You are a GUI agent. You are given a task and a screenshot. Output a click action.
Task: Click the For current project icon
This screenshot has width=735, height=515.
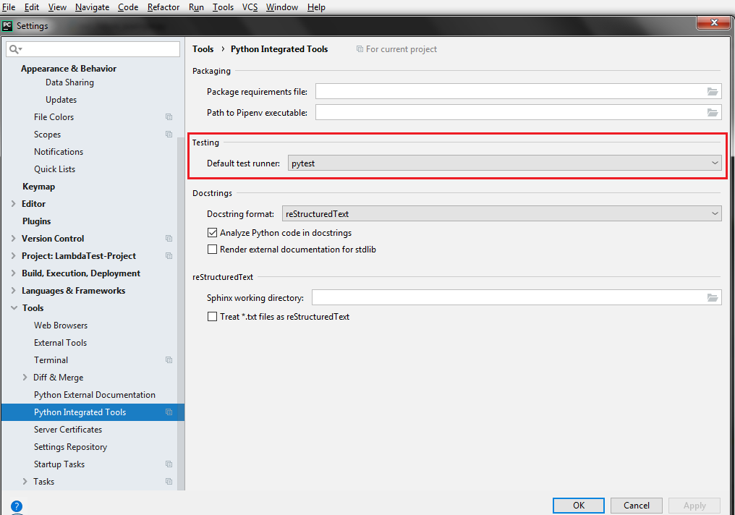(x=360, y=49)
